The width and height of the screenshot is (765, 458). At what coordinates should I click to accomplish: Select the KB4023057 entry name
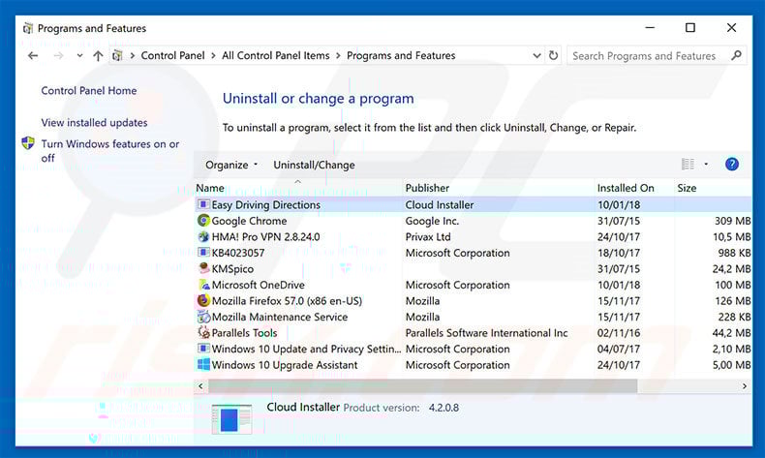pos(238,253)
